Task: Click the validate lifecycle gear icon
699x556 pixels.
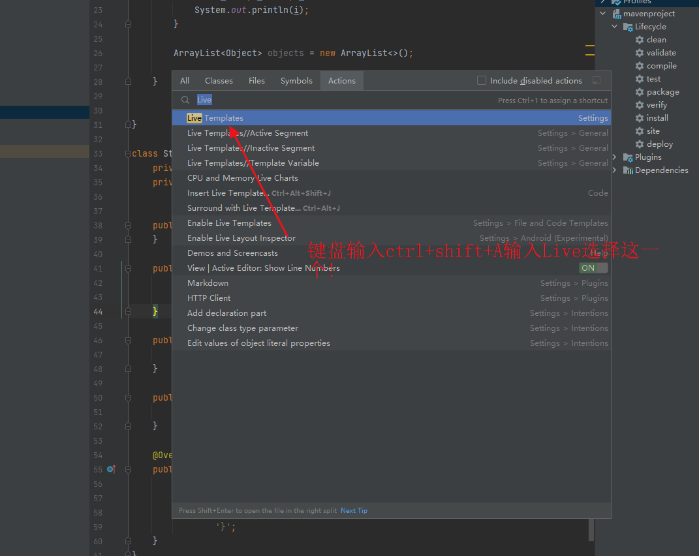Action: pyautogui.click(x=639, y=53)
